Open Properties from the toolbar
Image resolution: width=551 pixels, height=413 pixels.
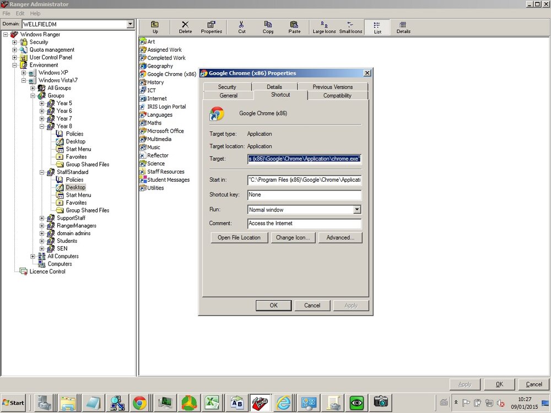[211, 27]
